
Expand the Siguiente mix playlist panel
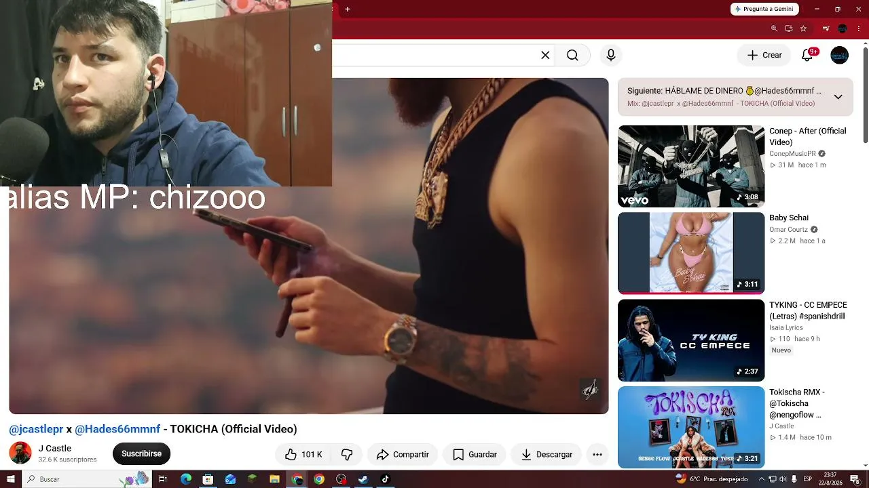[838, 97]
